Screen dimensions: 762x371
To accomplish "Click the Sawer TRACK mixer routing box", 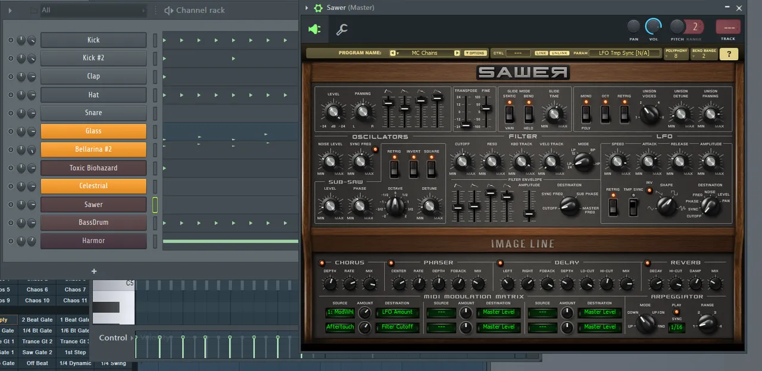I will (728, 27).
